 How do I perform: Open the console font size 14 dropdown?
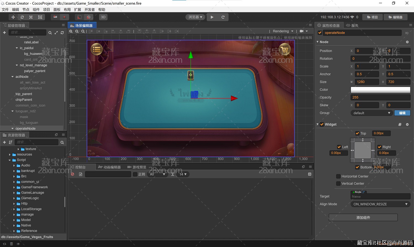(183, 174)
